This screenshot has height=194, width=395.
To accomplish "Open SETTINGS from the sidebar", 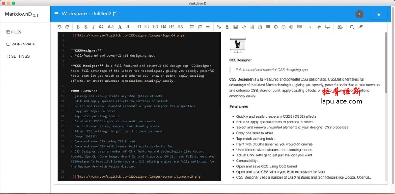I will 18,56.
